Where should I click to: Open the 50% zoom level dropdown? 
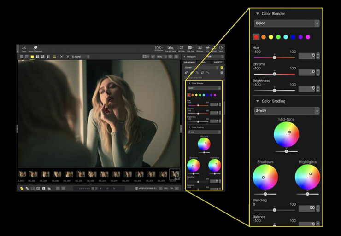161,57
